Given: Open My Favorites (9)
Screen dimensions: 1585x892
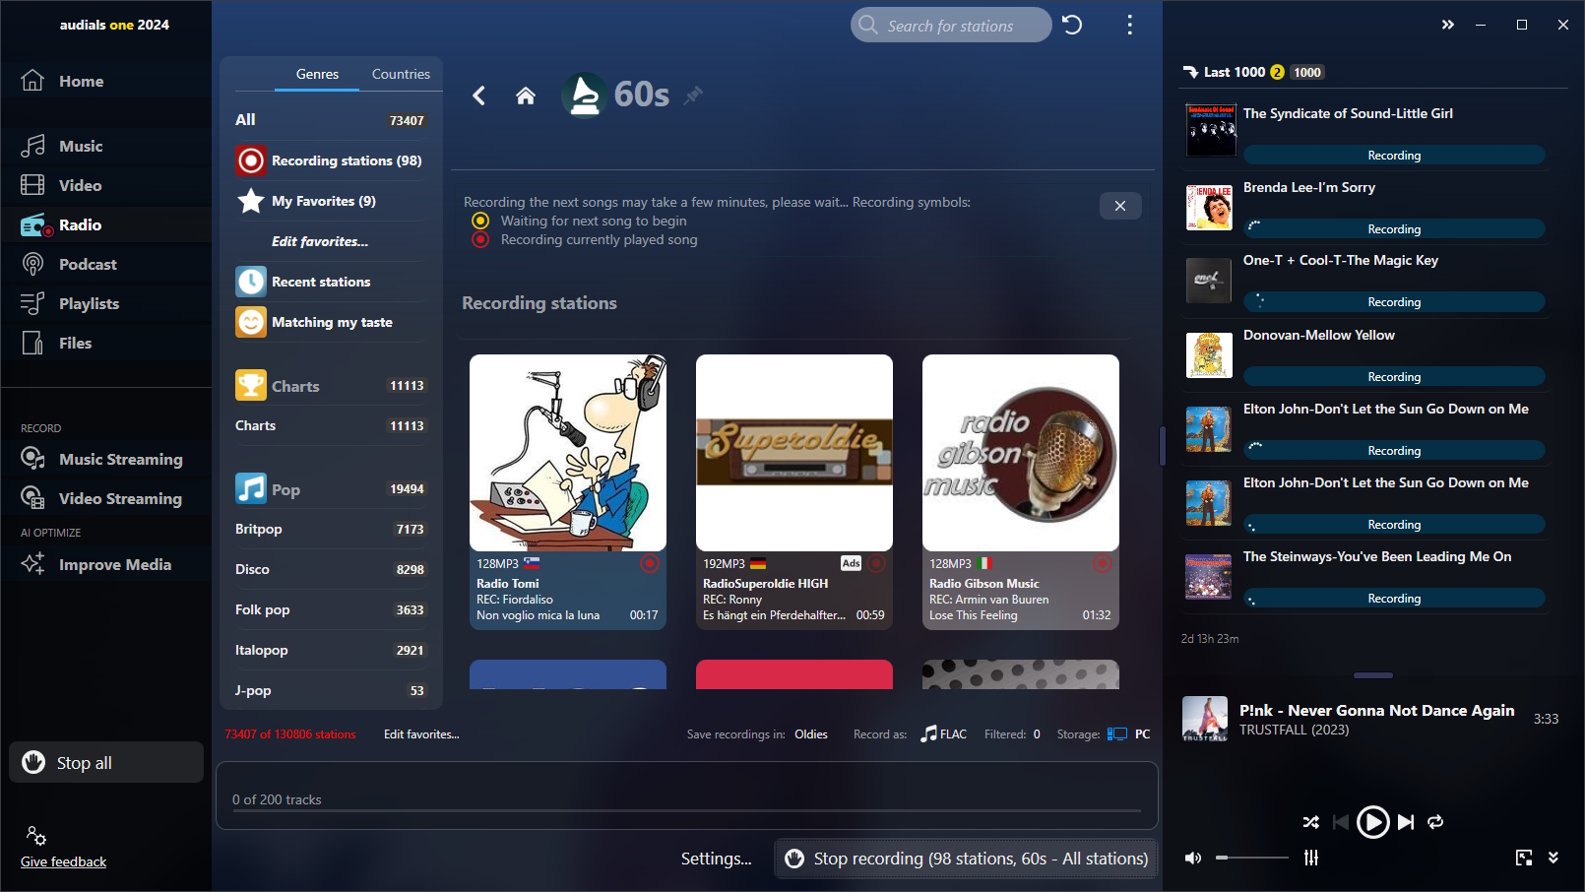Looking at the screenshot, I should point(330,201).
